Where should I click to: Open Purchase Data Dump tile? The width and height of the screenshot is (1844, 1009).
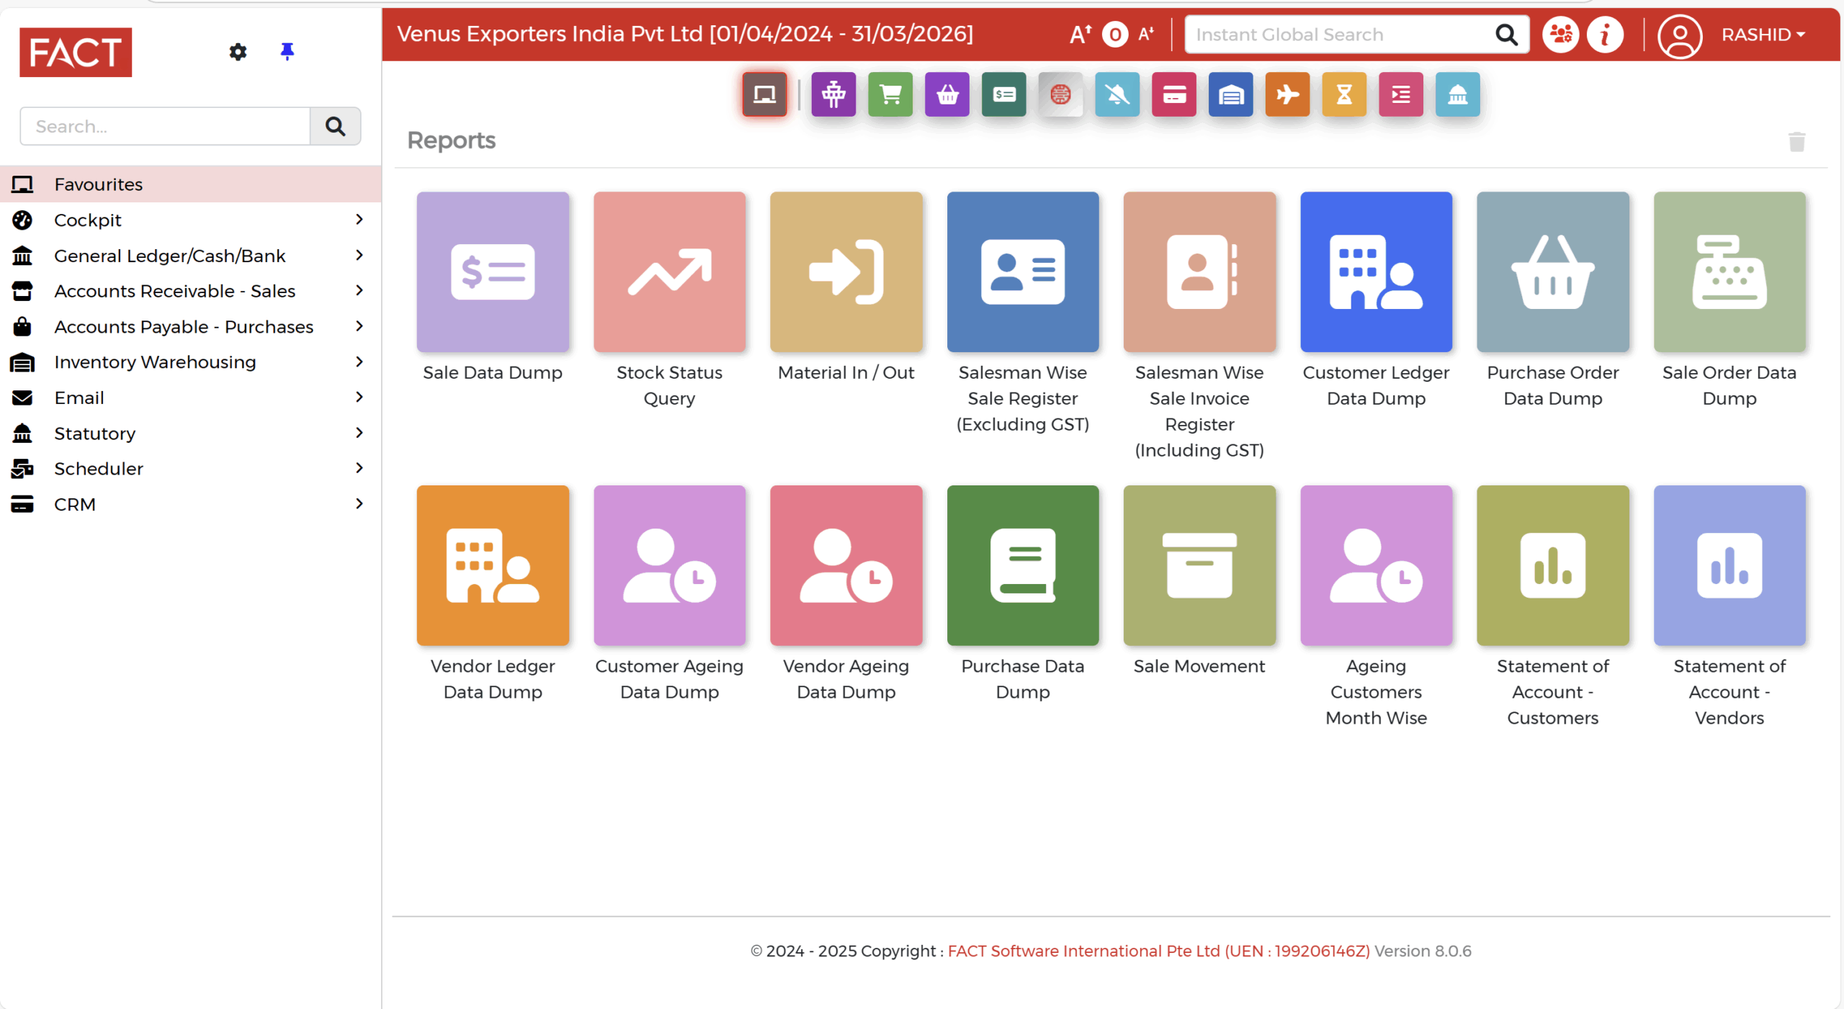[1023, 565]
